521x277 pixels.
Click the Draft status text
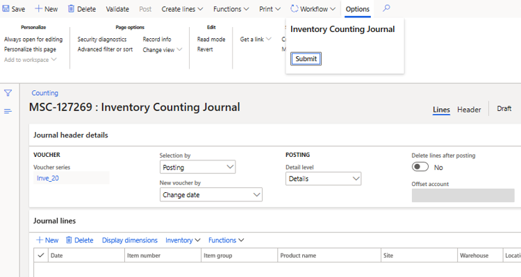pyautogui.click(x=504, y=108)
